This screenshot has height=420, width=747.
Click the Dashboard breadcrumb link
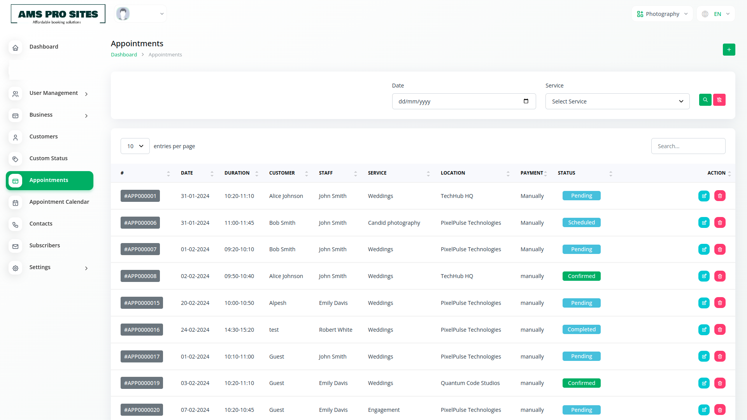pos(124,55)
